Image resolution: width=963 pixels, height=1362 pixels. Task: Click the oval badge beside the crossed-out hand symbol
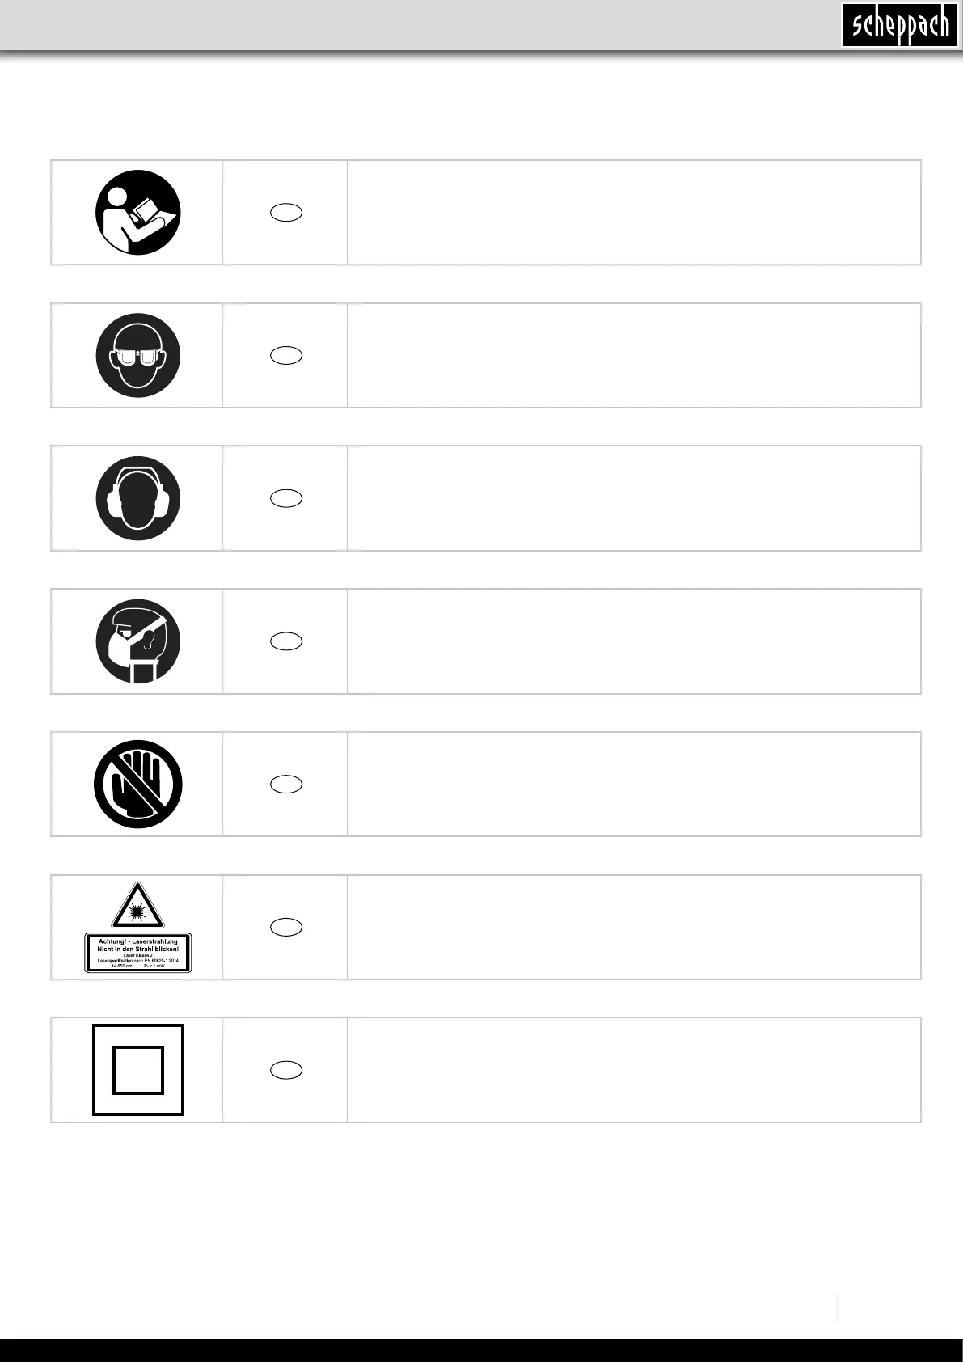click(286, 785)
